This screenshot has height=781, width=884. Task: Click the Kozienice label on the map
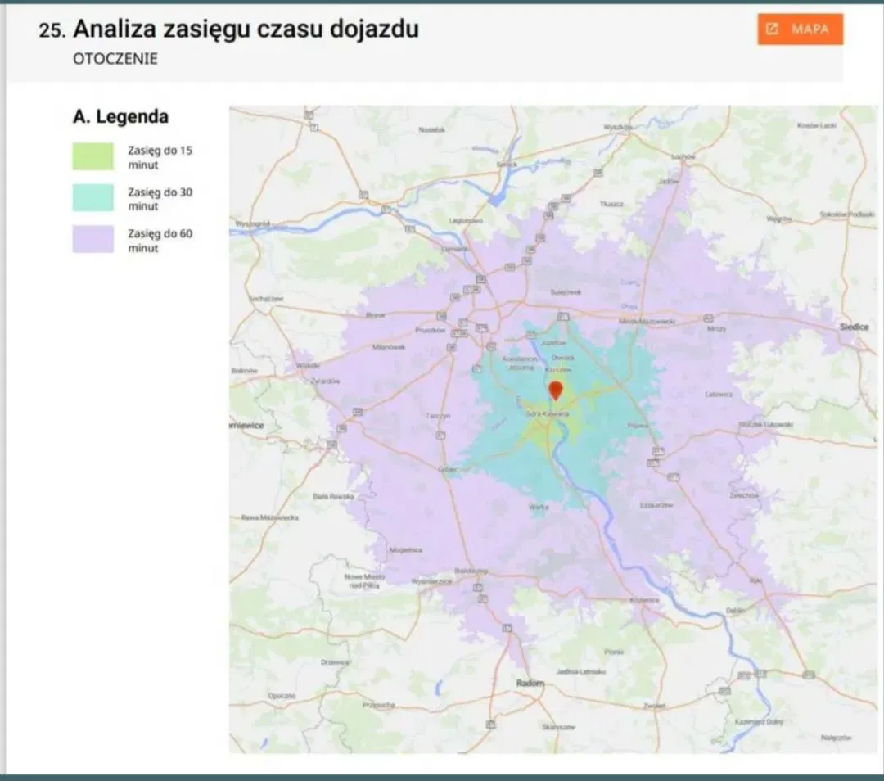(x=644, y=600)
